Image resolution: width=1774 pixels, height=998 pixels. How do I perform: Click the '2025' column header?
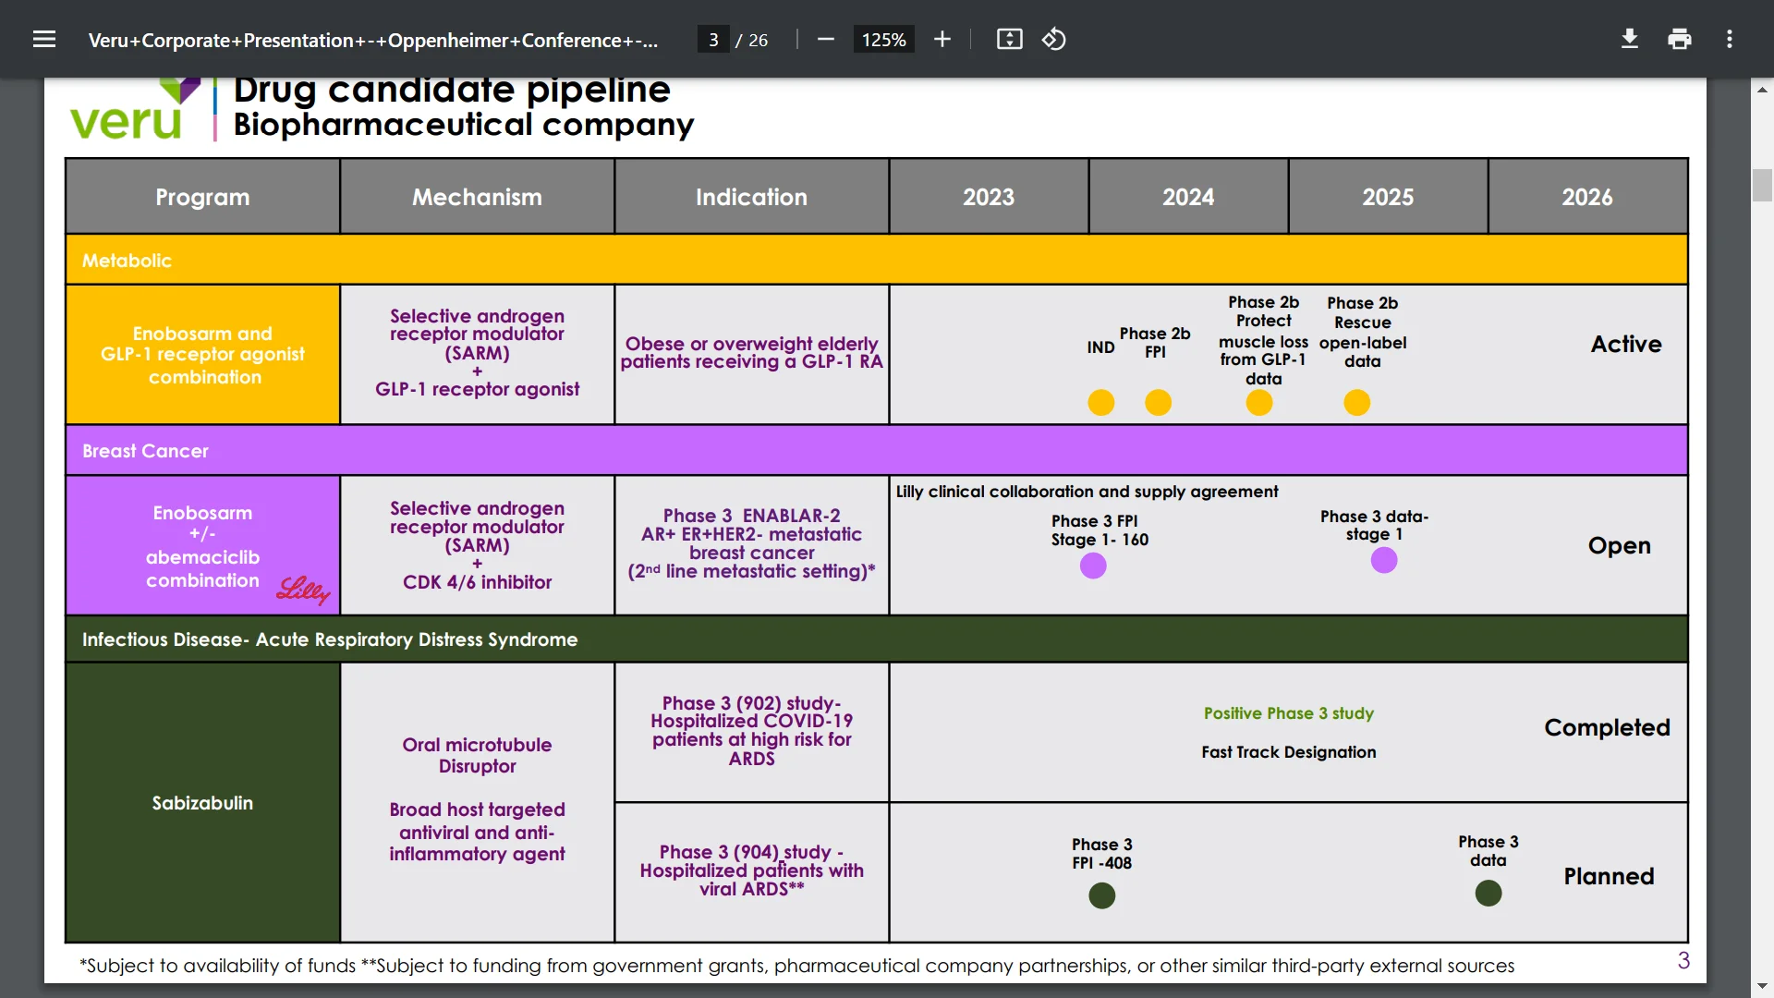point(1388,196)
